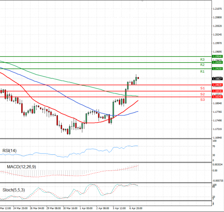
Task: Click the 1 Apr 00:00 time label
Action: tap(87, 208)
